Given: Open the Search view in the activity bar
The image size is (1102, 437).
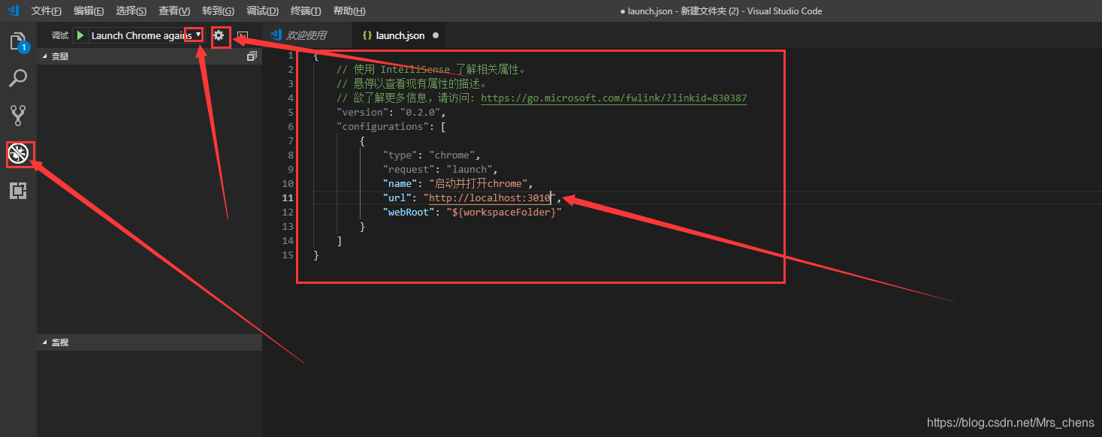Looking at the screenshot, I should (x=20, y=77).
